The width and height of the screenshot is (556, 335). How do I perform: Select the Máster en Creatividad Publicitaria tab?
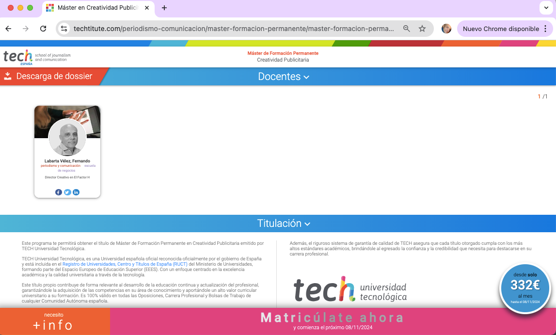[x=98, y=8]
